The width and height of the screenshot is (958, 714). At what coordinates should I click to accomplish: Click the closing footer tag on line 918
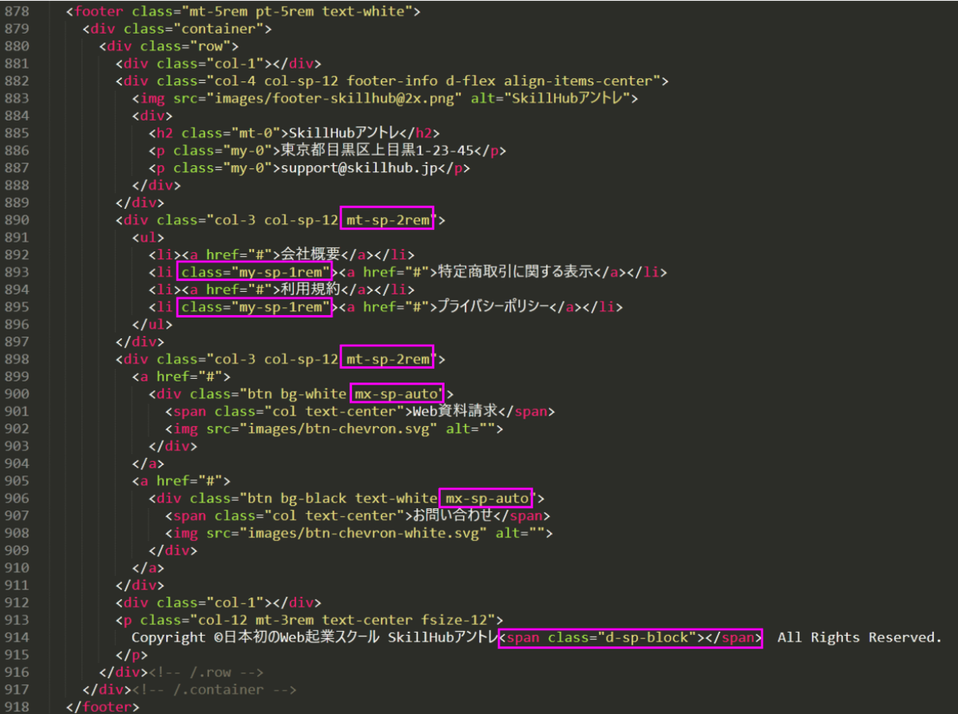pyautogui.click(x=102, y=708)
